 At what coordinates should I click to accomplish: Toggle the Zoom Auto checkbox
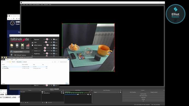(x=54, y=51)
